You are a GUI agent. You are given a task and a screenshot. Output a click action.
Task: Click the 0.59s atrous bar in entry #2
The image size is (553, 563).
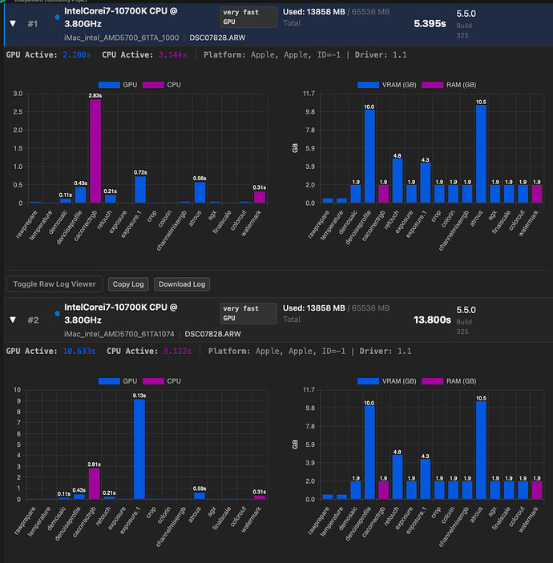(x=200, y=496)
